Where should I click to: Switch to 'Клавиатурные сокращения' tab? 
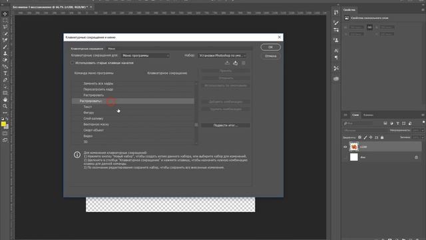tap(87, 49)
